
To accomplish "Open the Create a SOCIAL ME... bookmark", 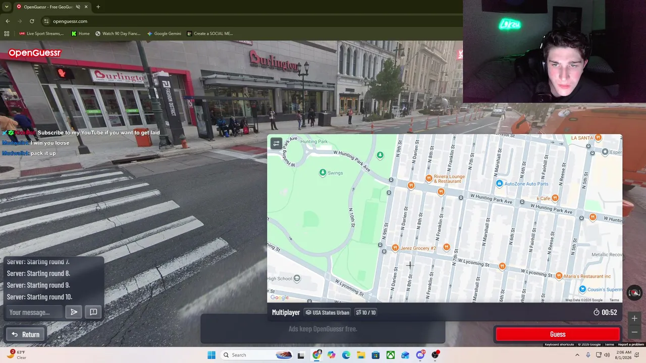I will [x=209, y=34].
